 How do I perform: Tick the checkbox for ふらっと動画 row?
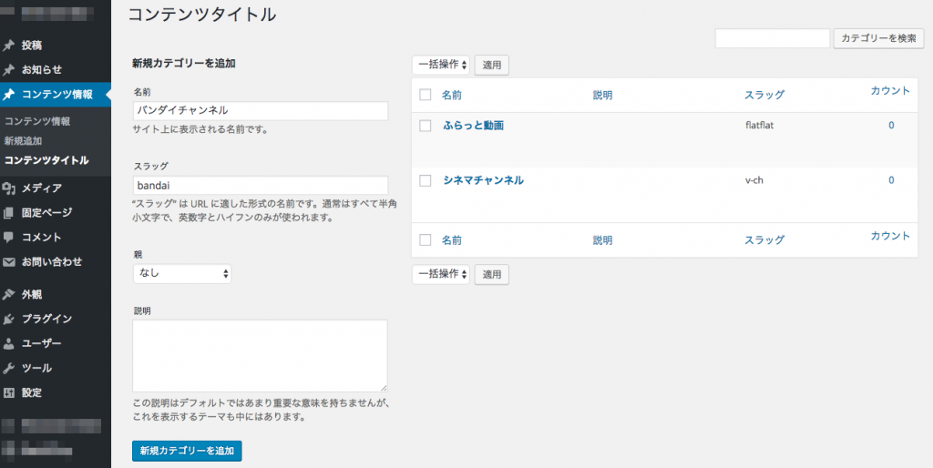click(x=425, y=126)
